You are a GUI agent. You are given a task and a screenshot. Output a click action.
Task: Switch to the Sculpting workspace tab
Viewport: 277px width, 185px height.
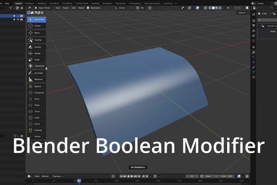[54, 3]
